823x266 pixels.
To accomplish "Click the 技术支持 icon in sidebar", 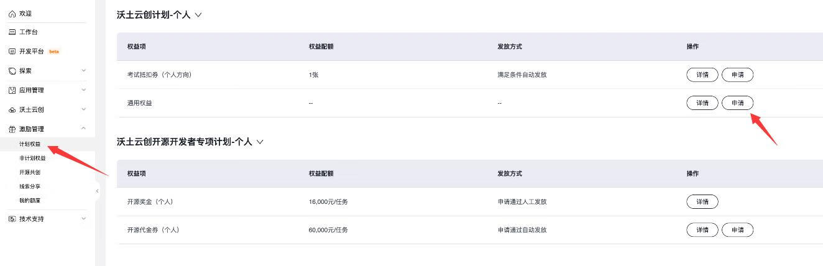I will click(x=12, y=219).
